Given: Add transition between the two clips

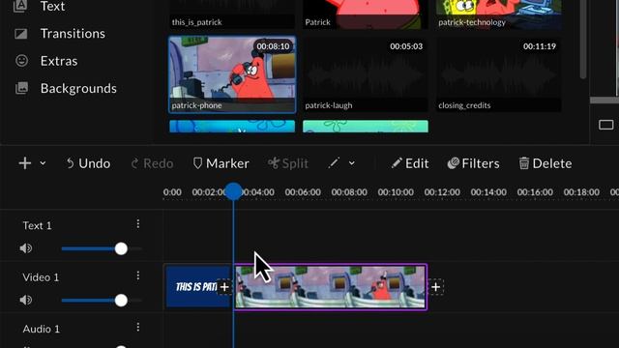Looking at the screenshot, I should [x=224, y=287].
